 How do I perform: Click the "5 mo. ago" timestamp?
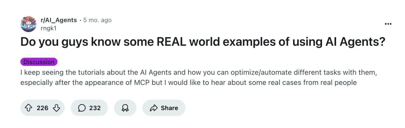98,20
